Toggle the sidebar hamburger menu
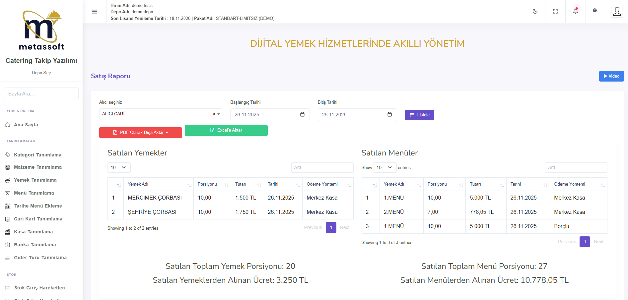628x300 pixels. (95, 12)
